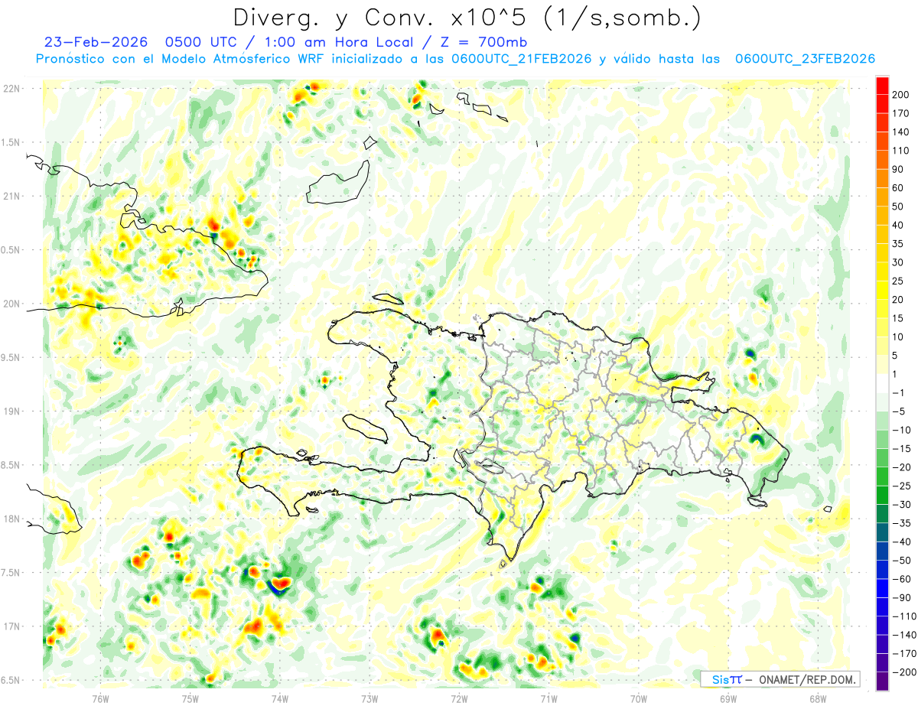The width and height of the screenshot is (918, 709).
Task: Click the initialization time '0600UTC_21FEB2026'
Action: coord(522,59)
